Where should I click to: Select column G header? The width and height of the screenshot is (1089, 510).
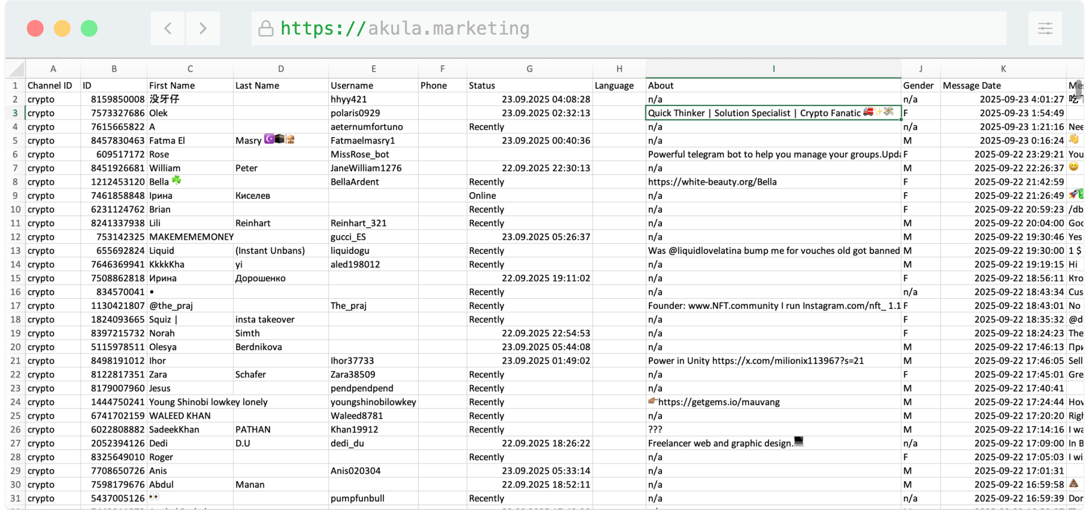(529, 69)
